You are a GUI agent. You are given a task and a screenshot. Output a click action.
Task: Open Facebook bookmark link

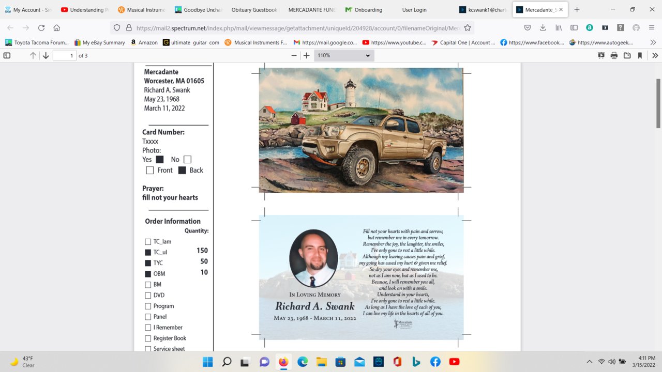tap(532, 42)
